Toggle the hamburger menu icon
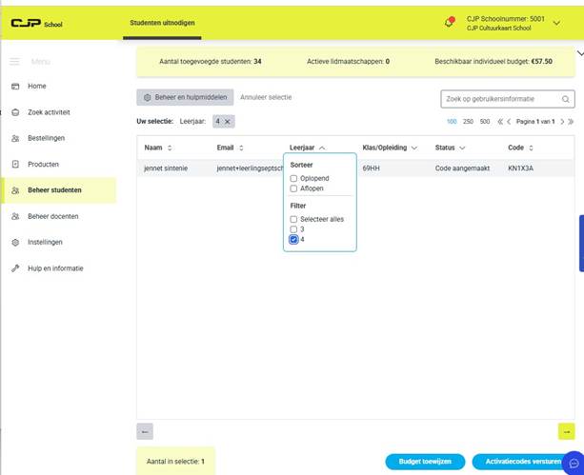The width and height of the screenshot is (584, 475). [x=14, y=62]
